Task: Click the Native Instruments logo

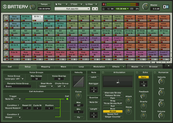Action: [166, 7]
